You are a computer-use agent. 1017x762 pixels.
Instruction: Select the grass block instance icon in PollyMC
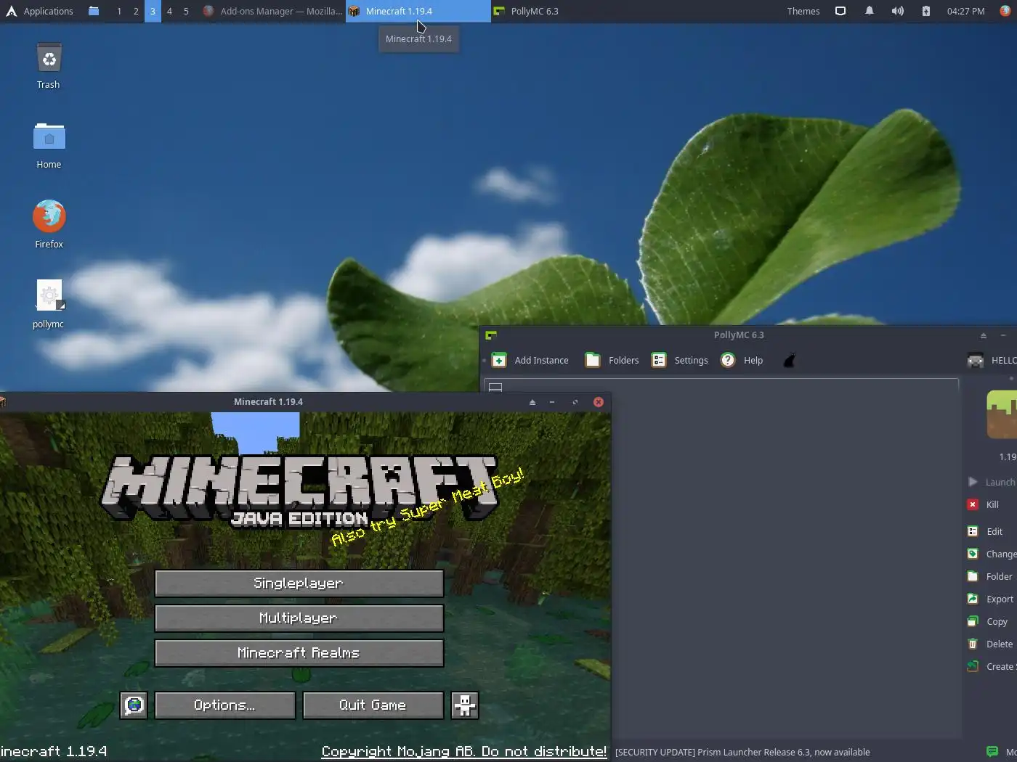(1002, 414)
